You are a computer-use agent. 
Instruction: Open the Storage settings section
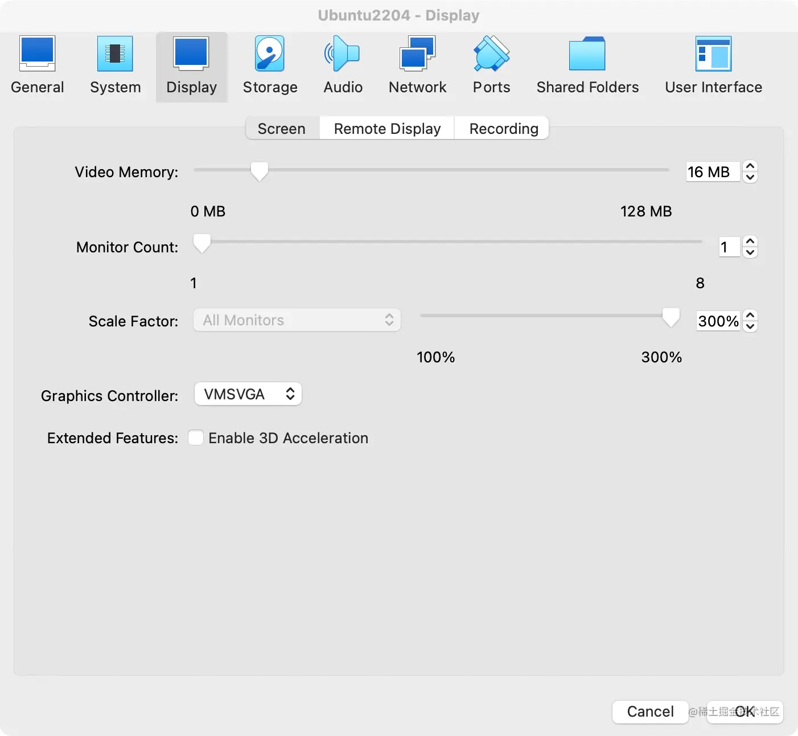(270, 66)
